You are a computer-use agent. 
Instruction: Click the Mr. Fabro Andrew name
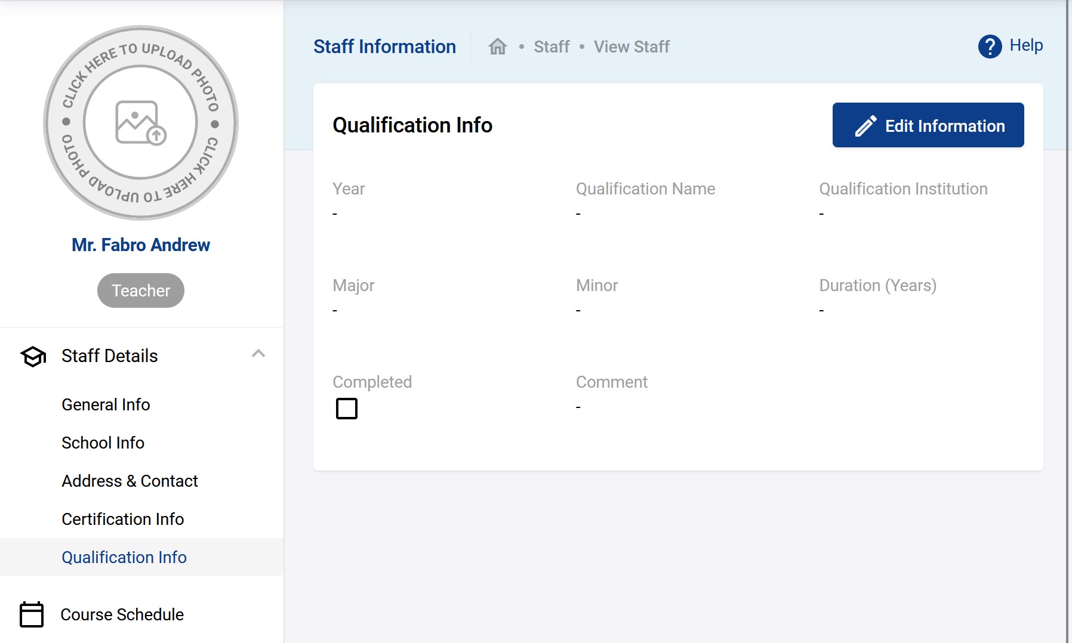[141, 245]
